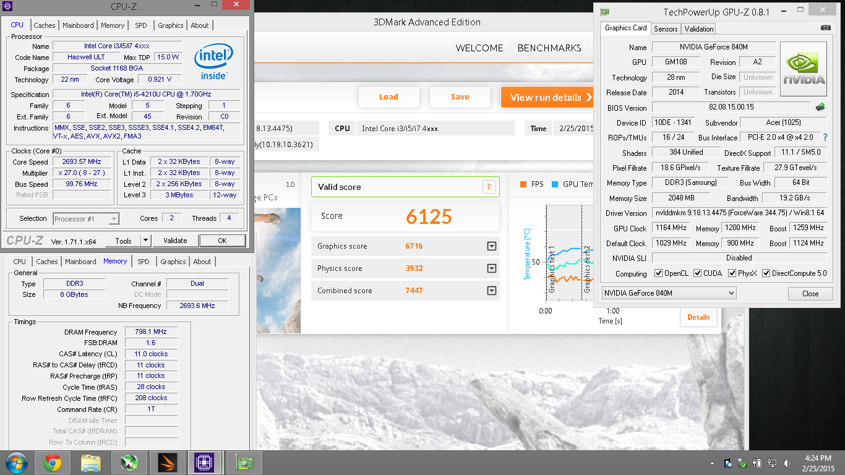Click the CPU-Z Validate button
The image size is (845, 475).
[x=175, y=241]
